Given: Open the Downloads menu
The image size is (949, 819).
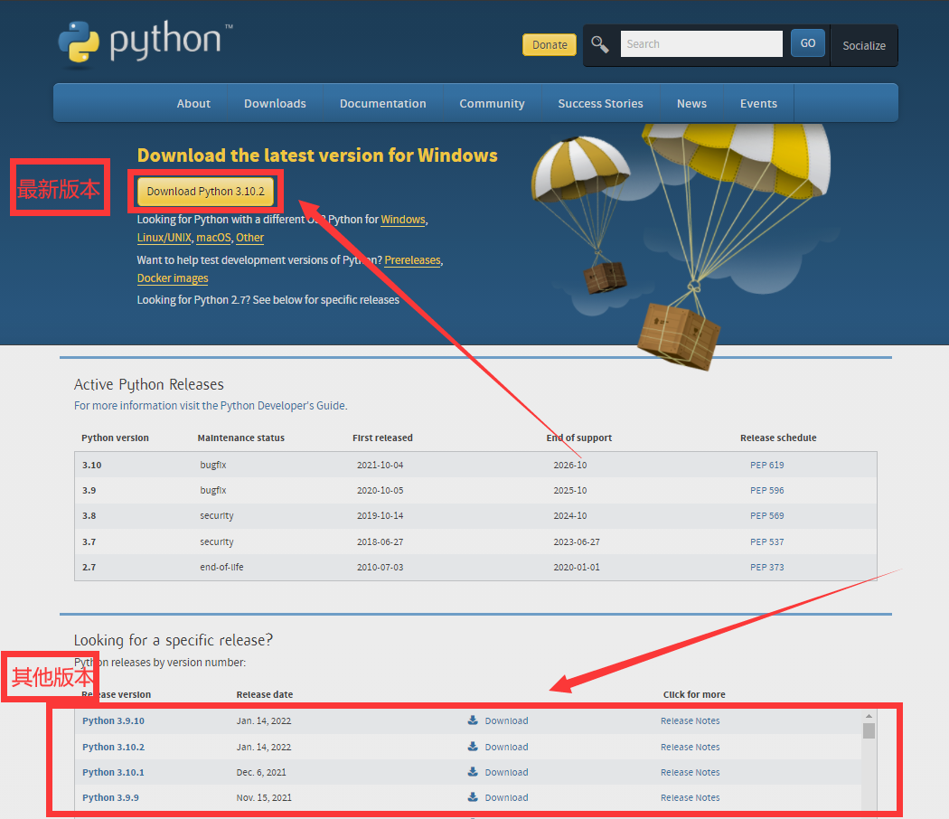Looking at the screenshot, I should (x=275, y=104).
